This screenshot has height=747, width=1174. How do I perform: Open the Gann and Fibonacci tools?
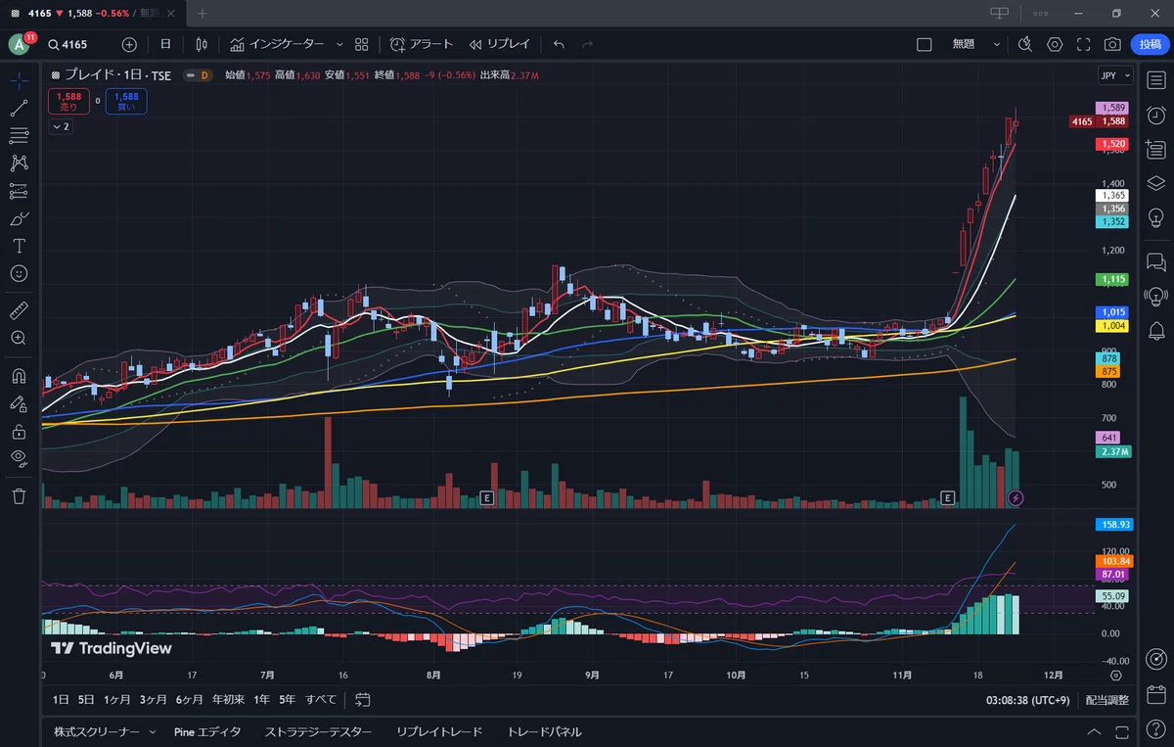coord(19,135)
